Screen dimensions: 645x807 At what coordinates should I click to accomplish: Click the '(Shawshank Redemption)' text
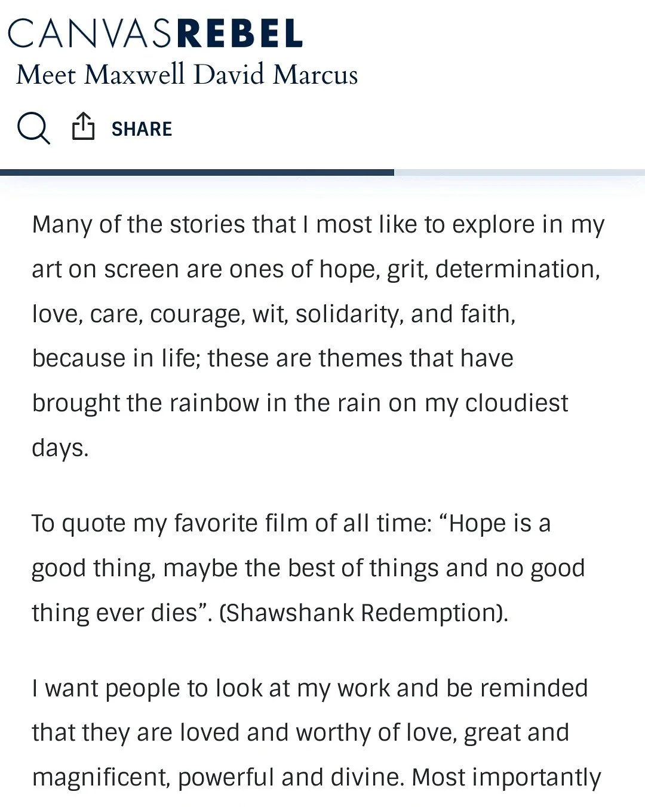[x=364, y=613]
